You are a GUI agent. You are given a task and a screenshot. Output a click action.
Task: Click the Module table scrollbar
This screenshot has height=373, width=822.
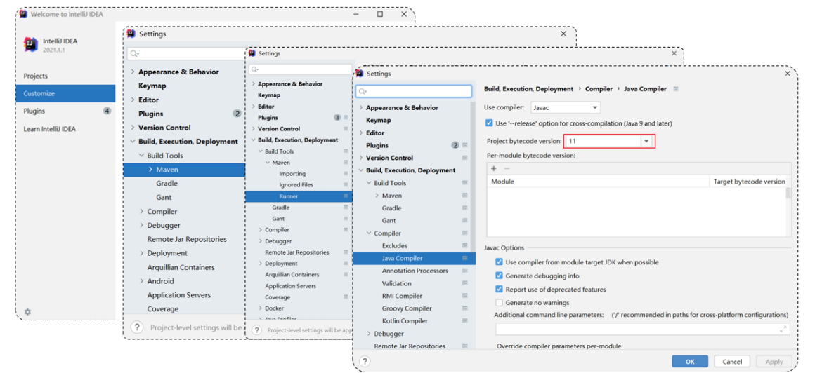coord(788,194)
